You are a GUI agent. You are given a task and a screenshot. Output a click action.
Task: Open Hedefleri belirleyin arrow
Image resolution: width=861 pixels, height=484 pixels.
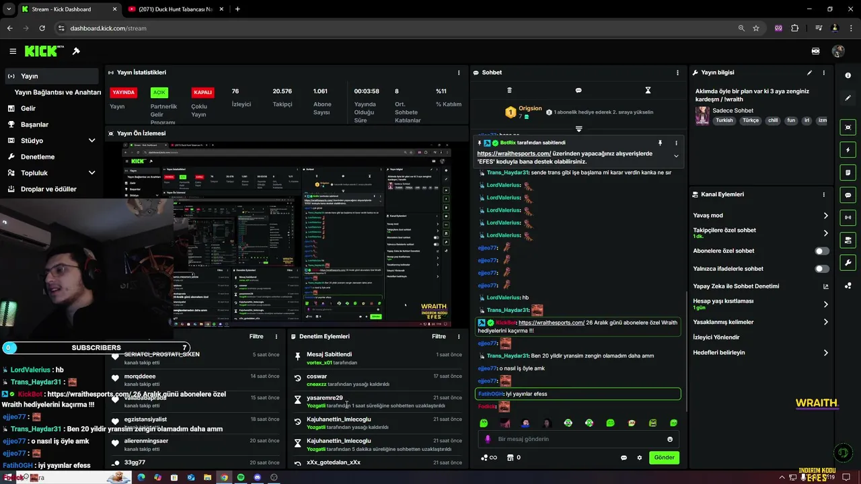tap(825, 352)
